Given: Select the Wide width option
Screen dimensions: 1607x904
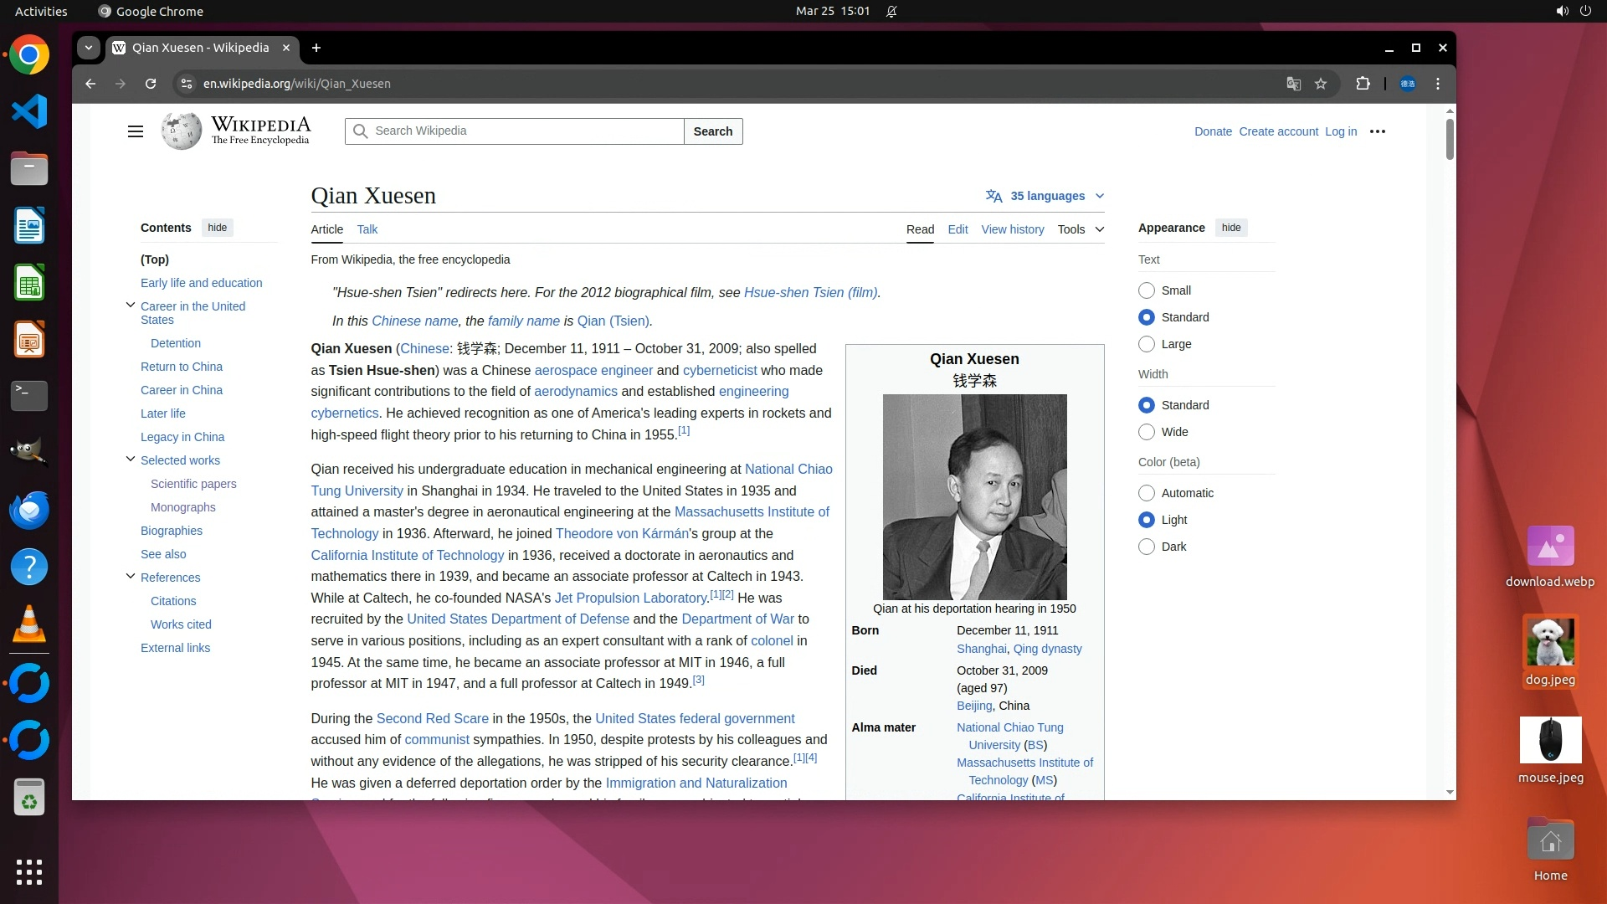Looking at the screenshot, I should tap(1147, 432).
